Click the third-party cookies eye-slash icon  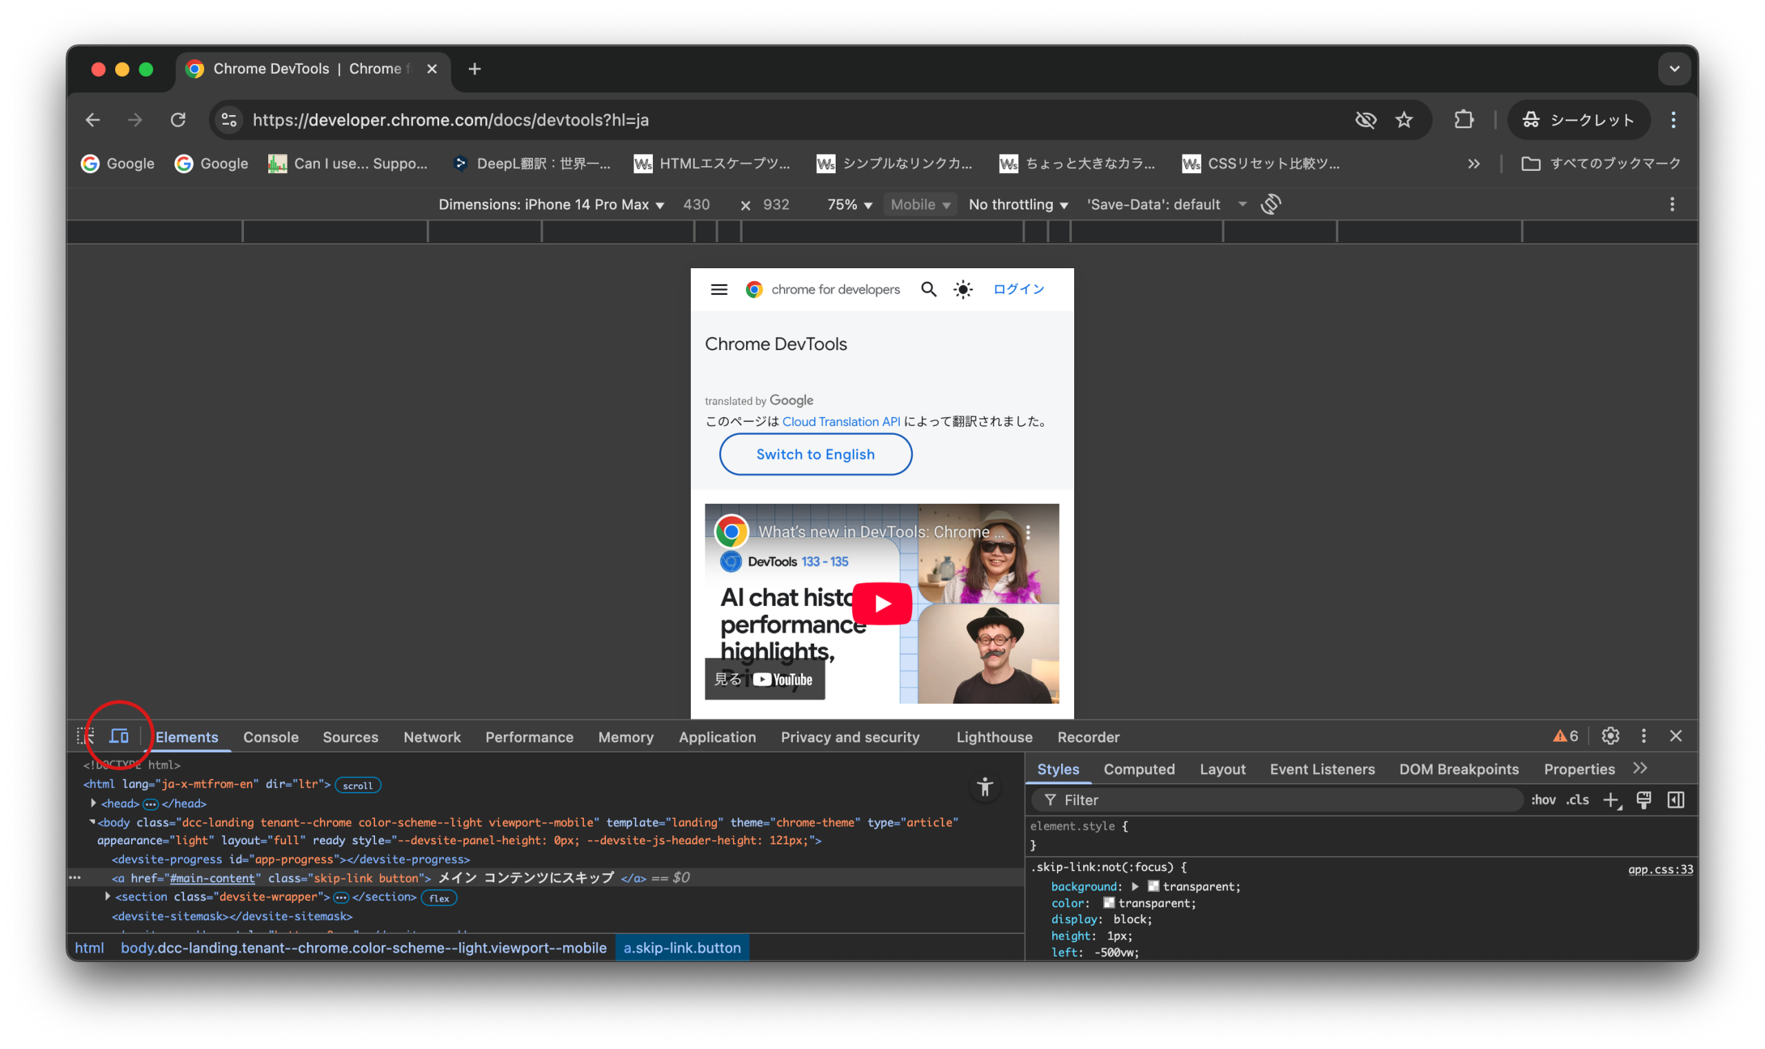(x=1366, y=119)
